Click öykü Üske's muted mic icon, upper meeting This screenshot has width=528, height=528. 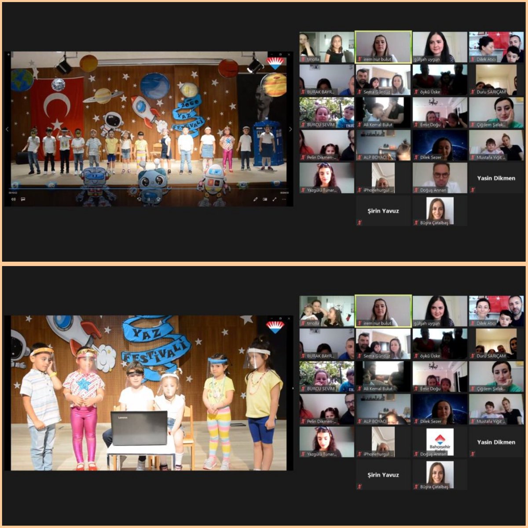pos(416,92)
